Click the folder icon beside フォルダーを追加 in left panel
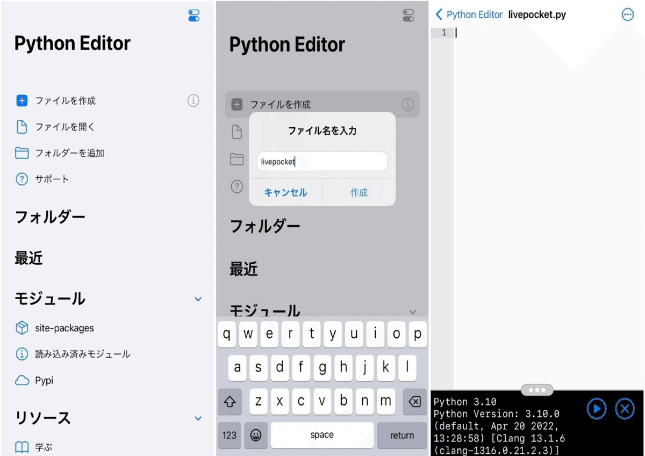This screenshot has width=645, height=456. coord(22,153)
